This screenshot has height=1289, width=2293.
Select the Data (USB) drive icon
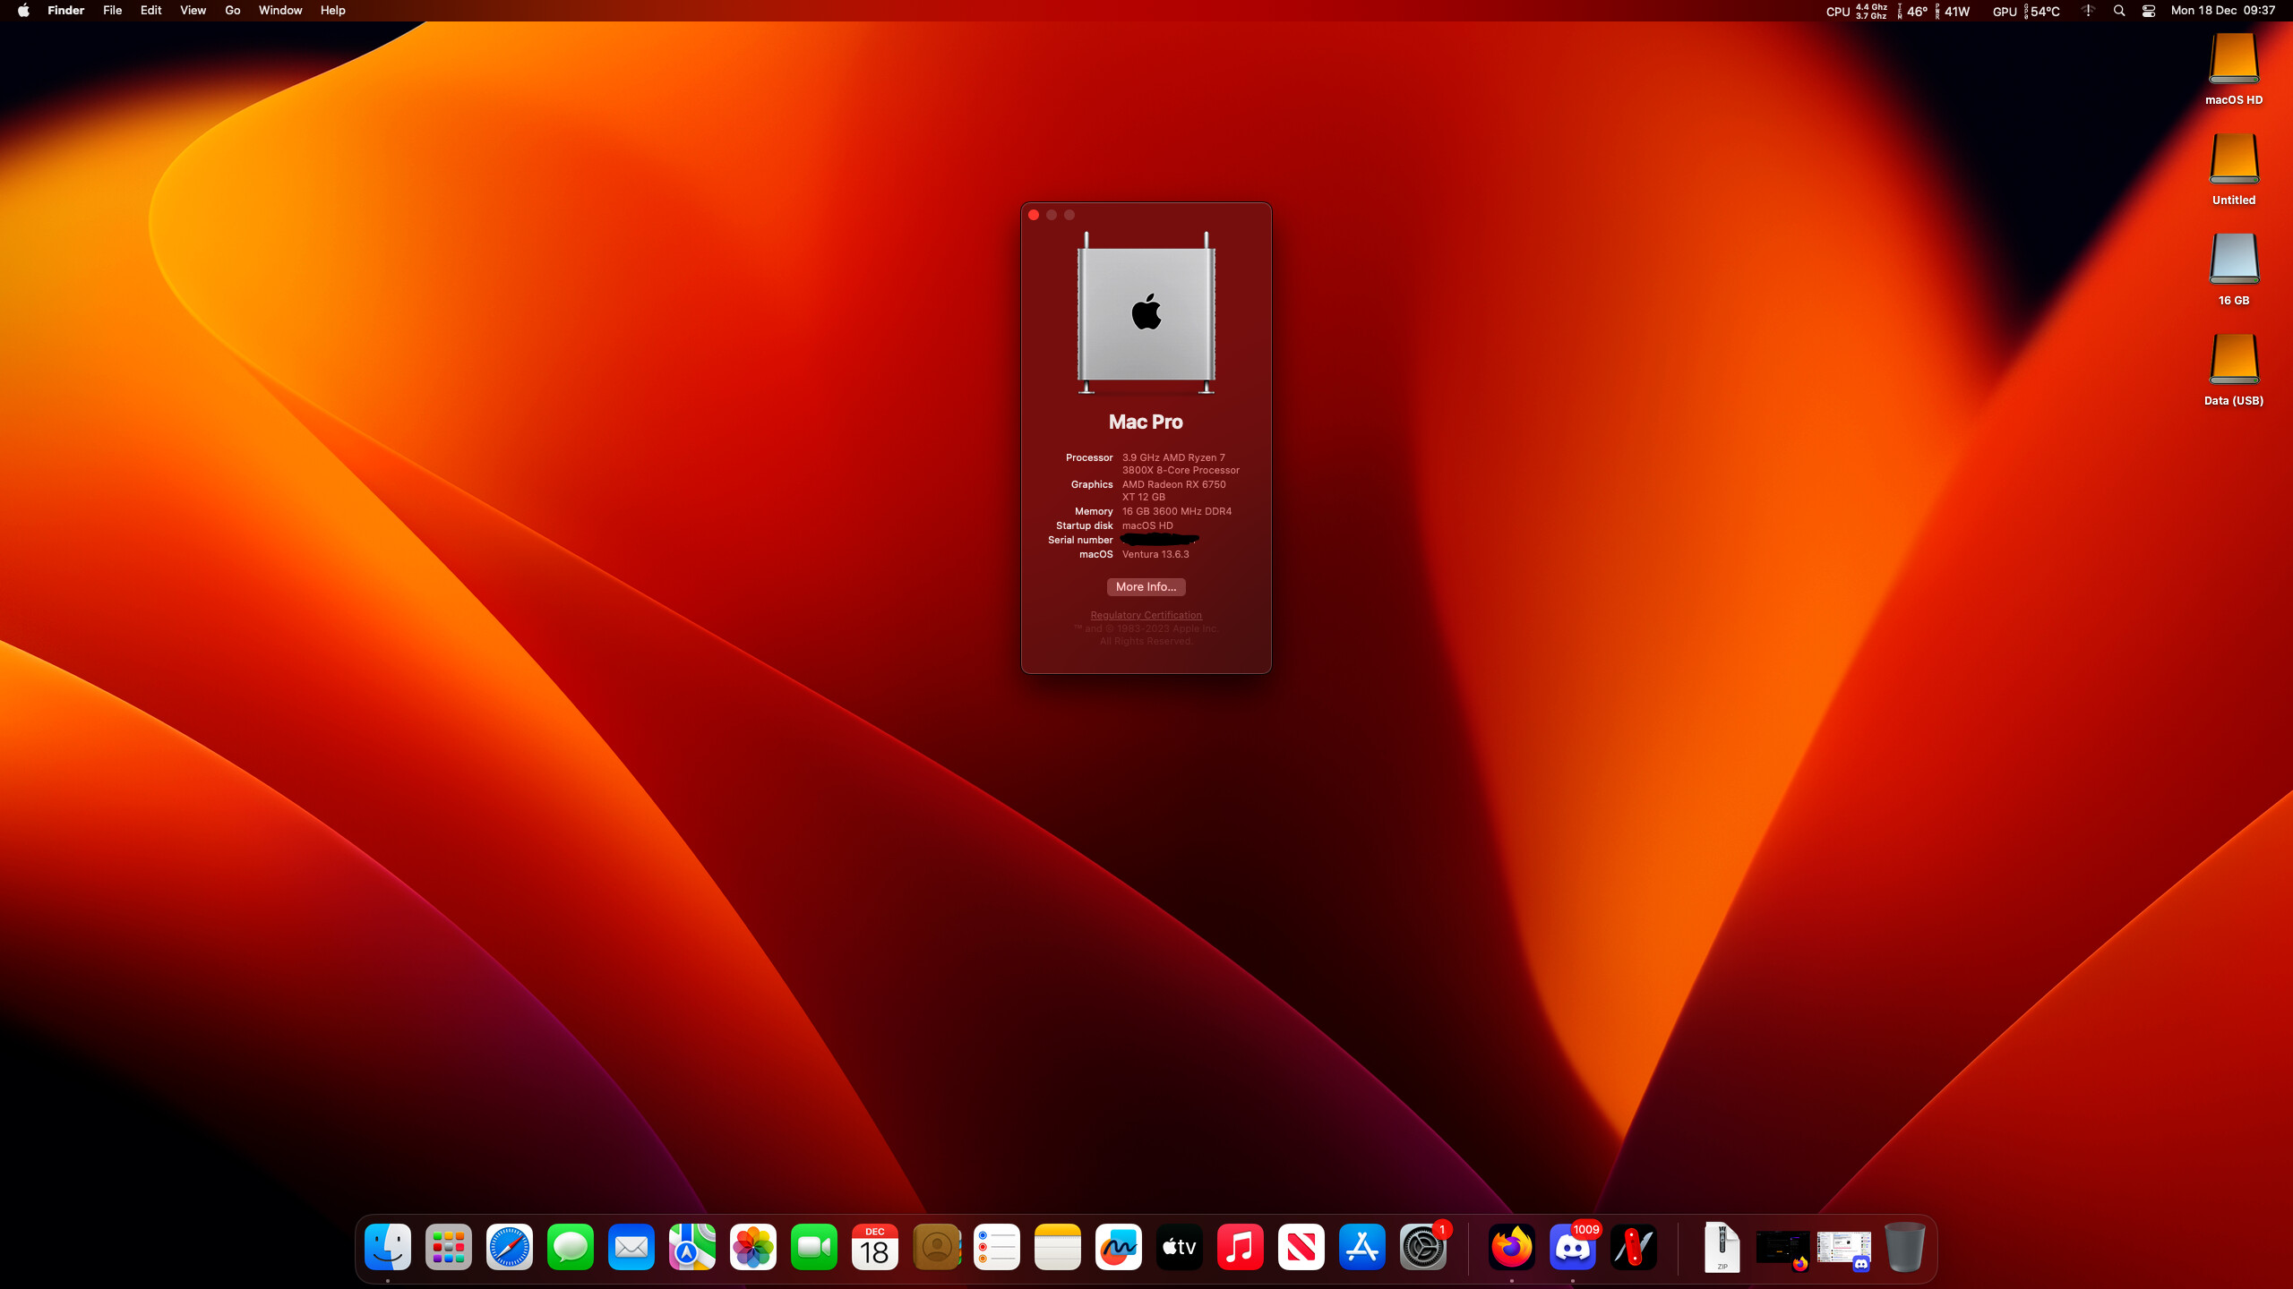pyautogui.click(x=2234, y=360)
